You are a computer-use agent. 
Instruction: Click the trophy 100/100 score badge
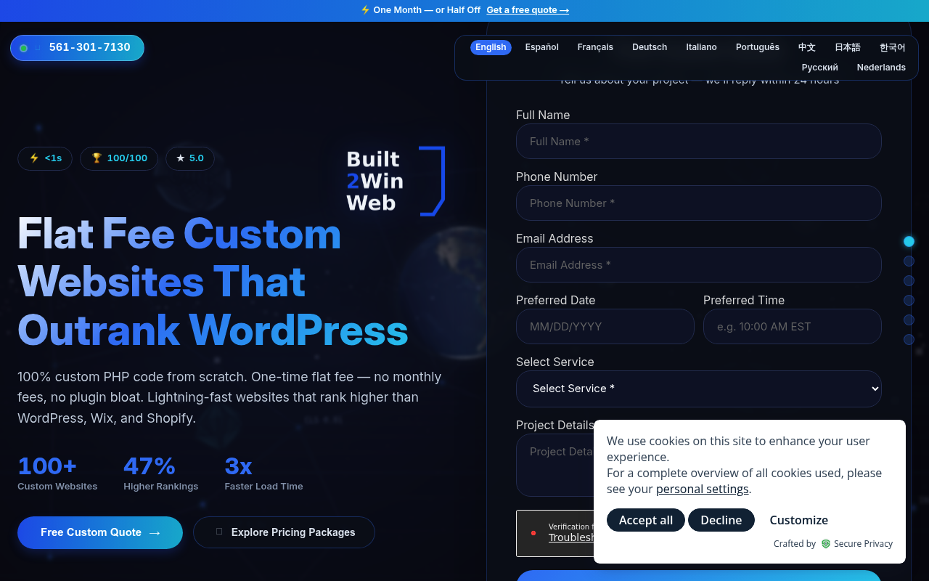(x=119, y=158)
